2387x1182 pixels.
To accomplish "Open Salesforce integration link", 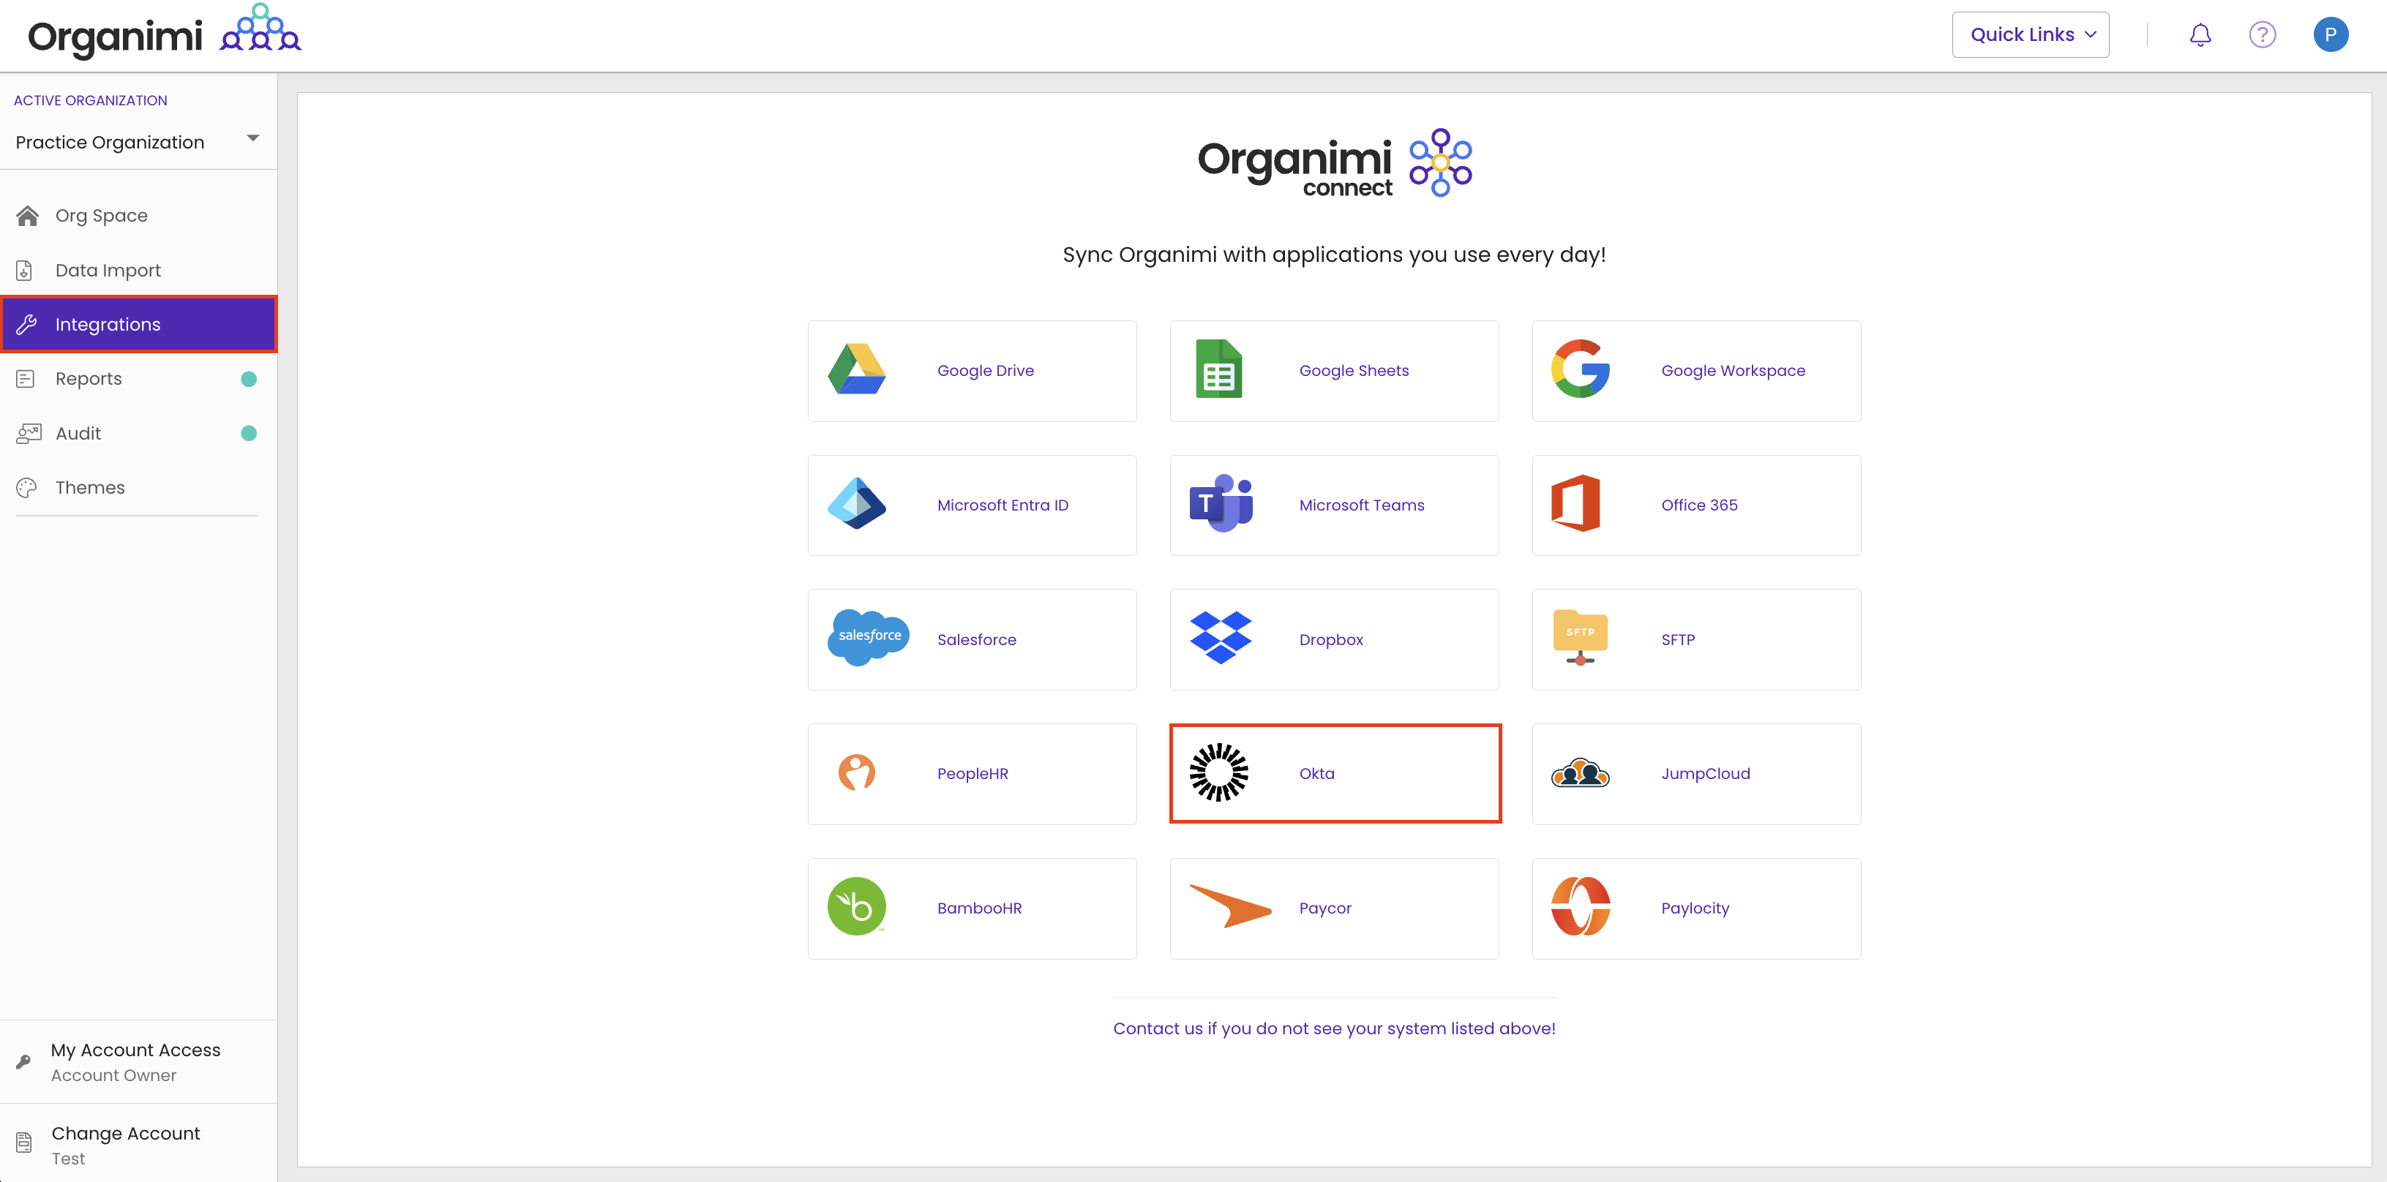I will click(x=977, y=639).
